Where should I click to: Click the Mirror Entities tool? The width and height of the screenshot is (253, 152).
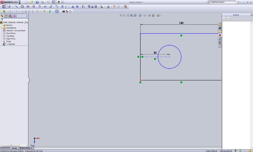point(92,7)
